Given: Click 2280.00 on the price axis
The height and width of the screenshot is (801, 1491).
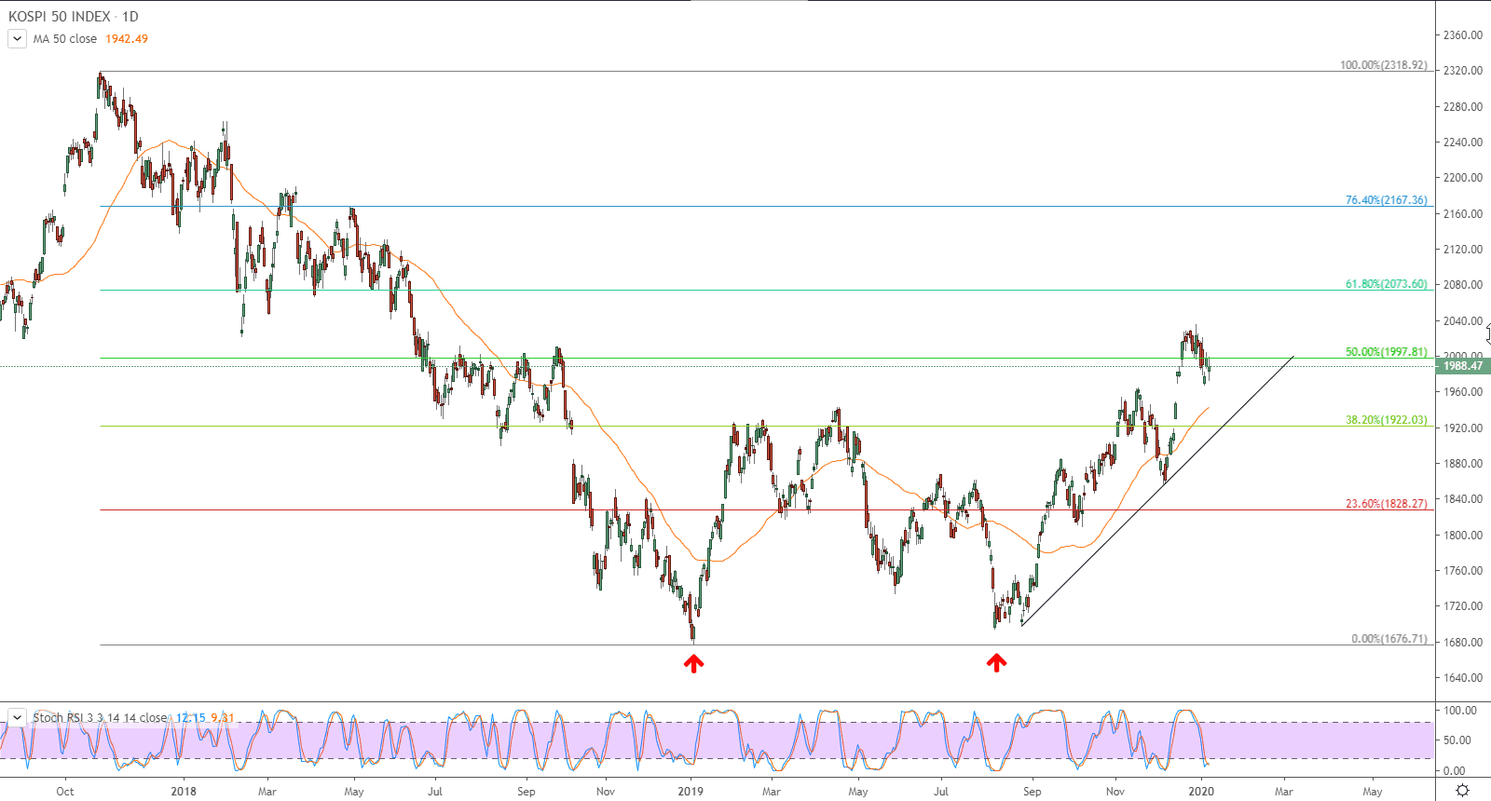Looking at the screenshot, I should [x=1463, y=107].
